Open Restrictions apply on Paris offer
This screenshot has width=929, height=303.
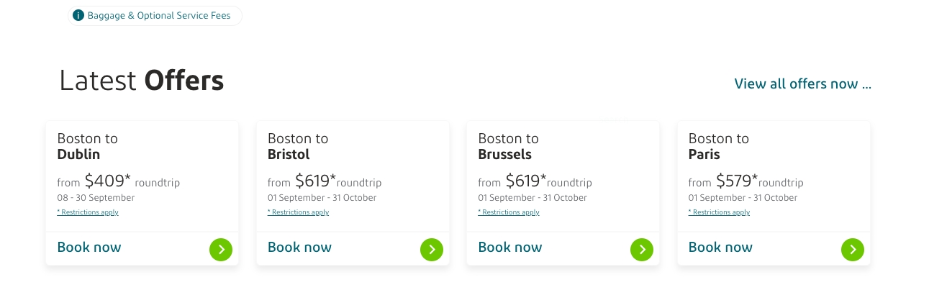pyautogui.click(x=719, y=212)
